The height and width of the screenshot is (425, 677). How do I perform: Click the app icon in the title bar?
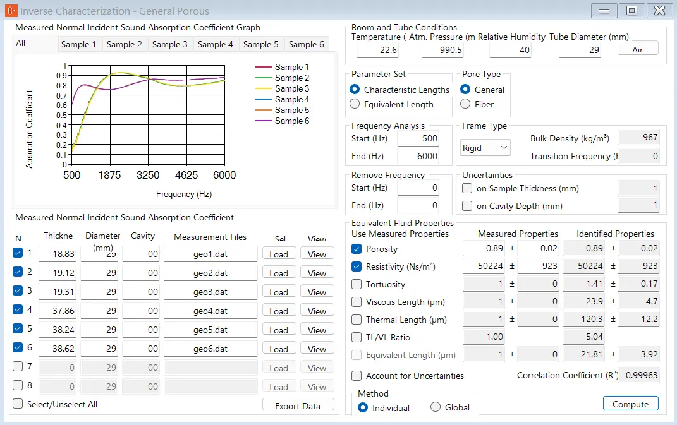point(11,11)
